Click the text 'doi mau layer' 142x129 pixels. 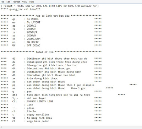(x=37, y=98)
